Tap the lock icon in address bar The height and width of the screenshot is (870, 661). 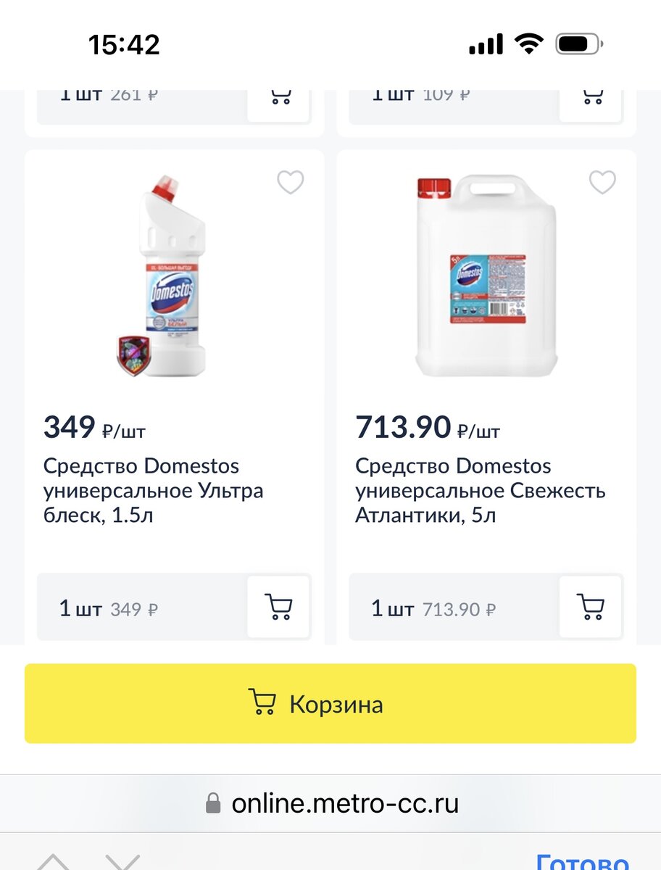pyautogui.click(x=213, y=803)
